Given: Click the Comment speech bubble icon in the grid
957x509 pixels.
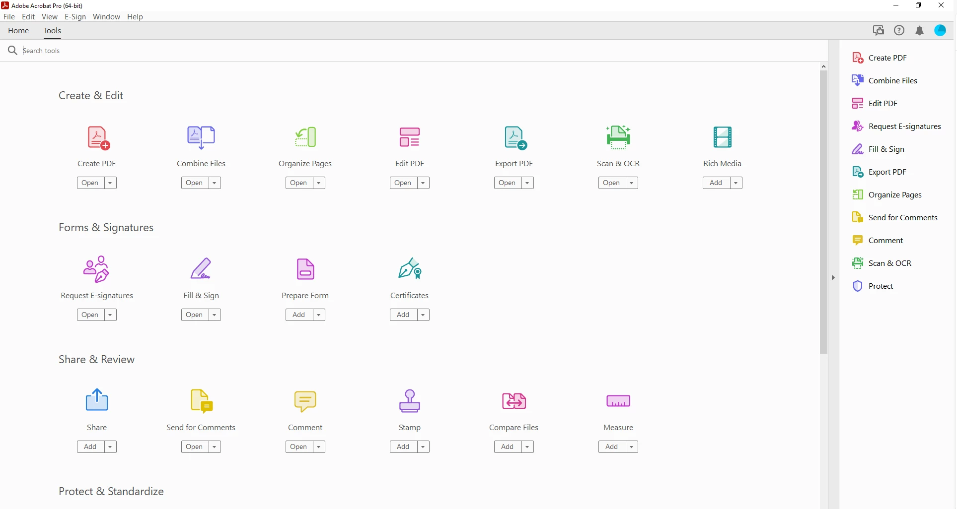Looking at the screenshot, I should point(305,401).
